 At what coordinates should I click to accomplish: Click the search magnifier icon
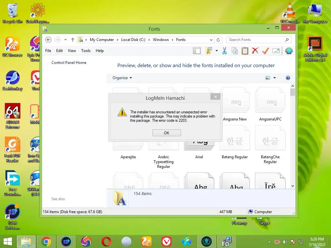287,40
